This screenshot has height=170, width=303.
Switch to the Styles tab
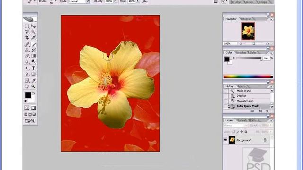coord(253,52)
